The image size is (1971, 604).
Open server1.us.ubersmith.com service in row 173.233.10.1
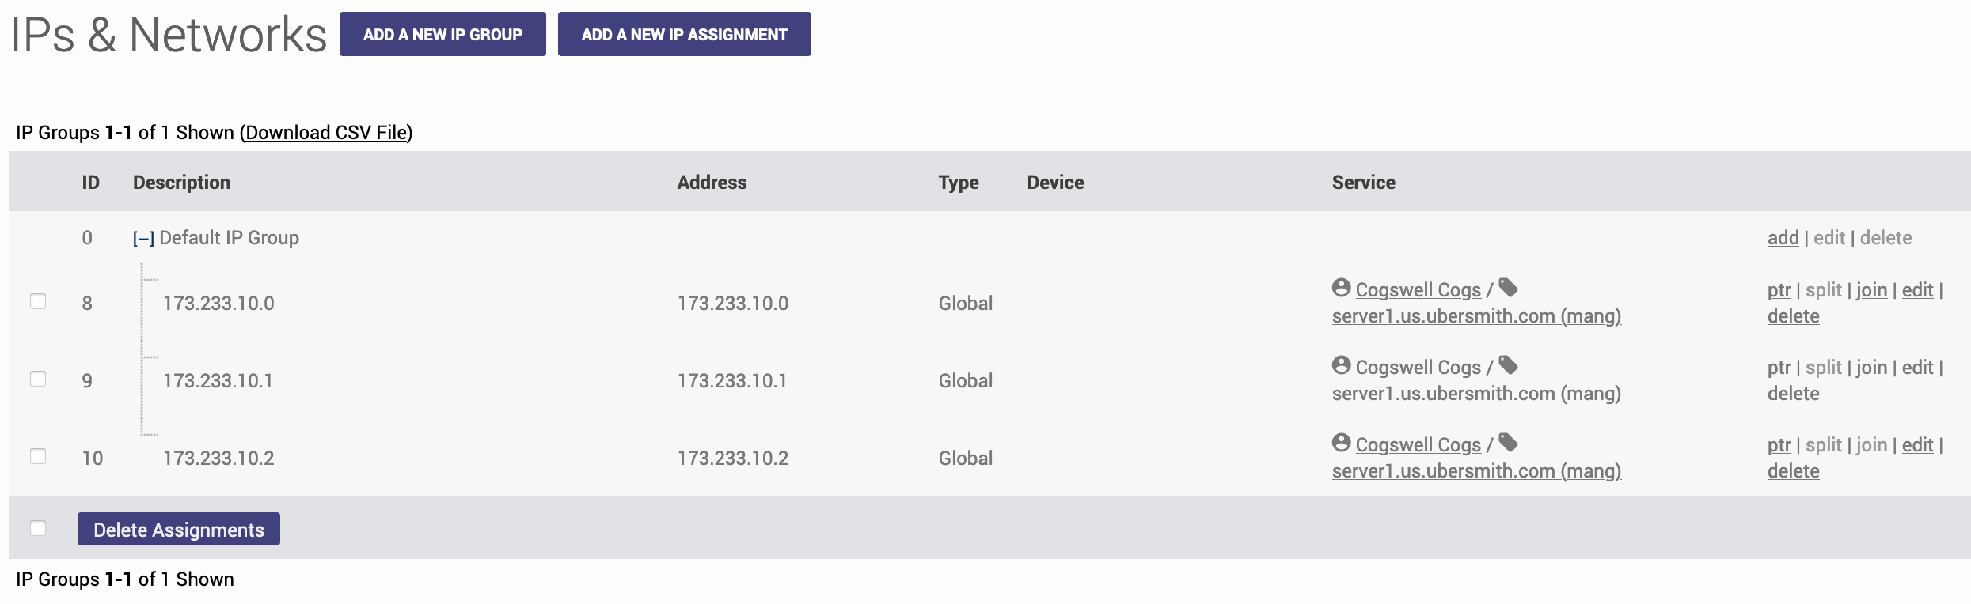(1476, 394)
